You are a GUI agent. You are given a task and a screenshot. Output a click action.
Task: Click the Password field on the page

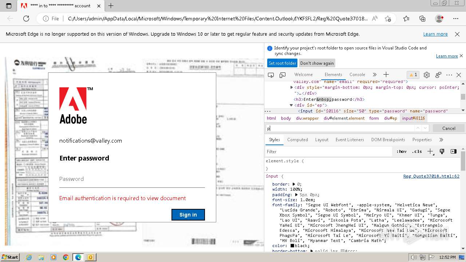coord(132,179)
